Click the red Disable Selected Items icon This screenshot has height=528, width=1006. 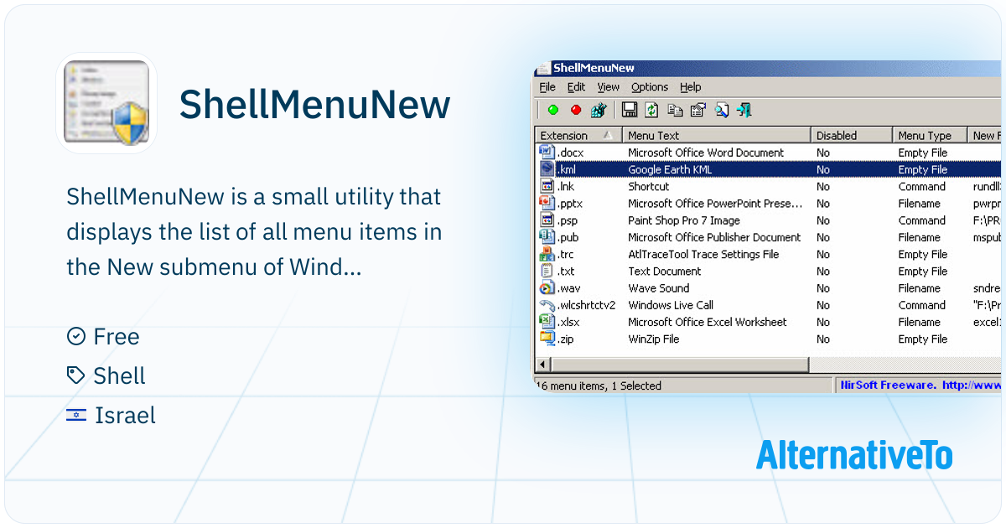coord(576,110)
